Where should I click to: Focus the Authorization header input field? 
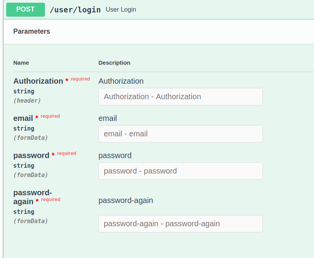[x=180, y=96]
